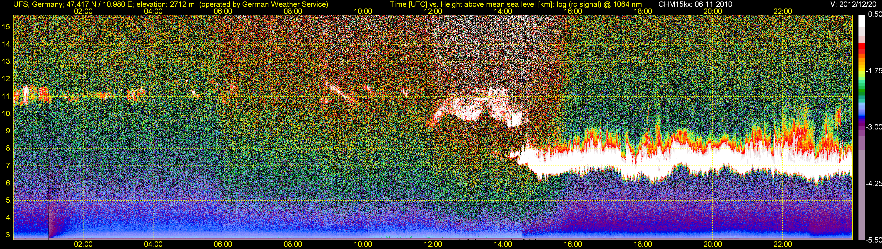Image resolution: width=882 pixels, height=249 pixels.
Task: Click the height axis label '12.'
Action: pyautogui.click(x=7, y=79)
